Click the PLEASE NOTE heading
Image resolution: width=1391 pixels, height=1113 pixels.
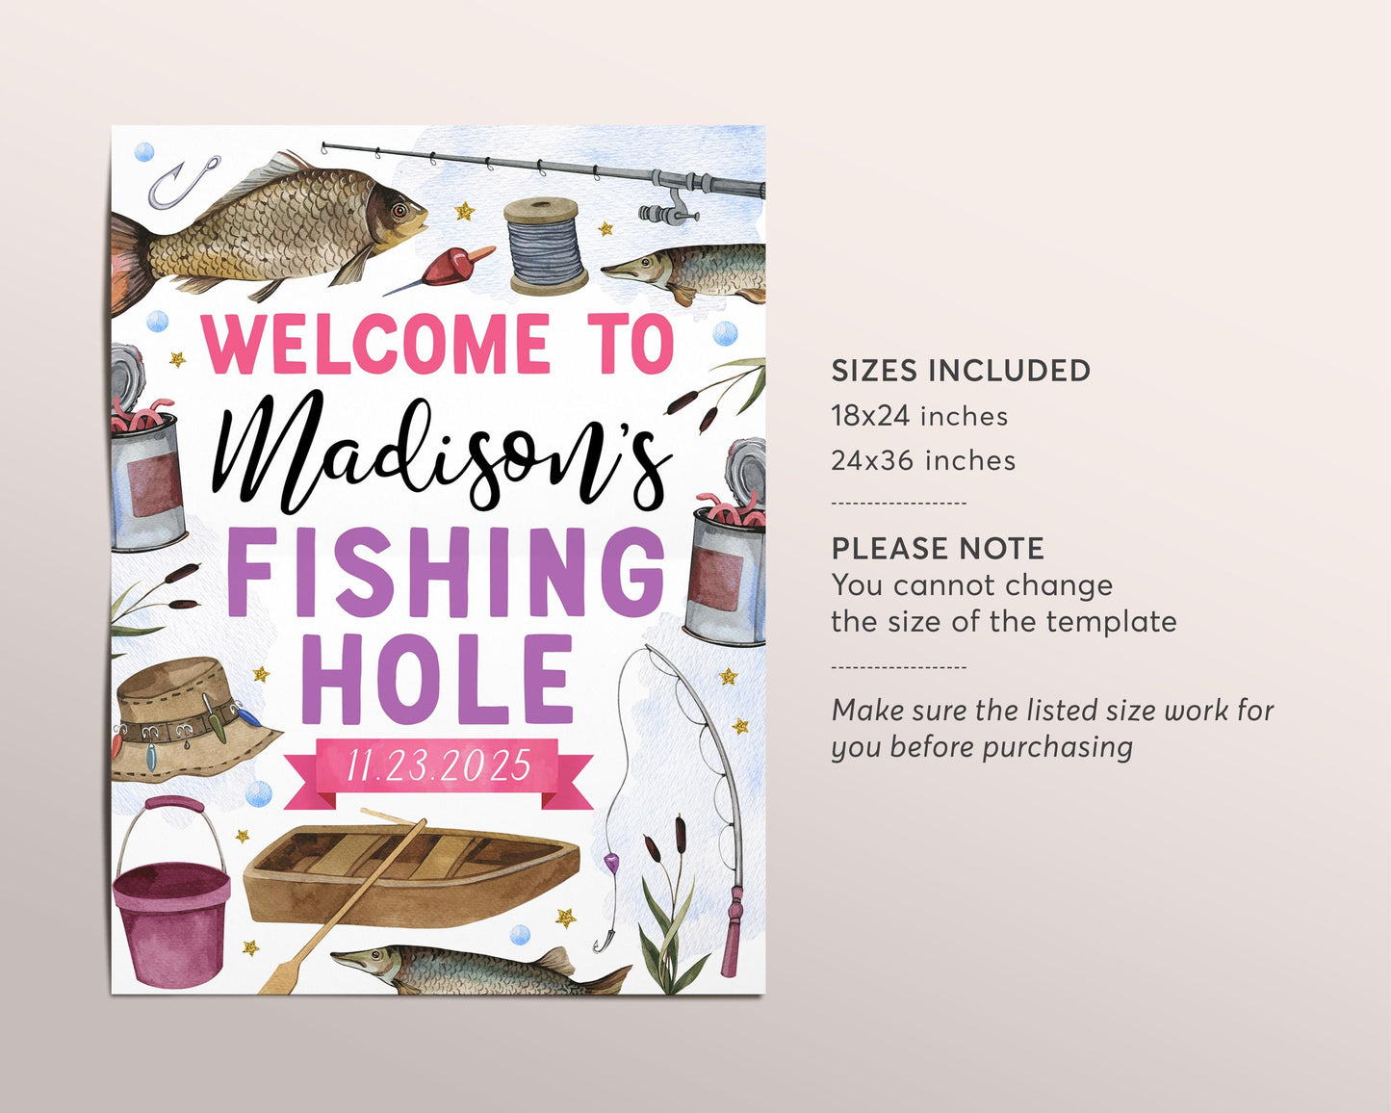click(x=938, y=549)
